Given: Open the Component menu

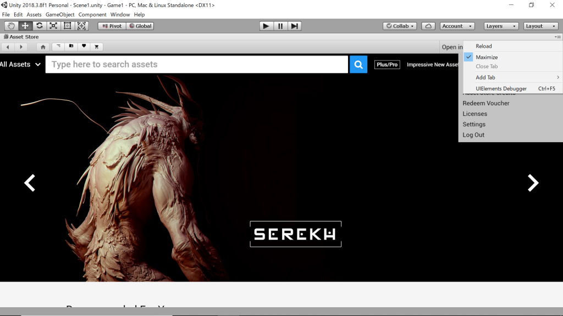Looking at the screenshot, I should pos(92,15).
